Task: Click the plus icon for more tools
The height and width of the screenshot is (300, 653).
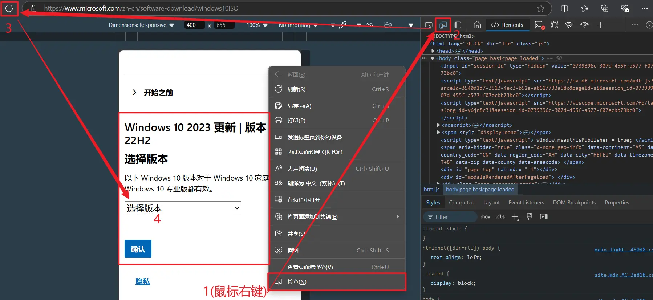Action: pos(600,25)
